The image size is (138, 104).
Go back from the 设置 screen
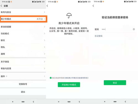[1, 6]
